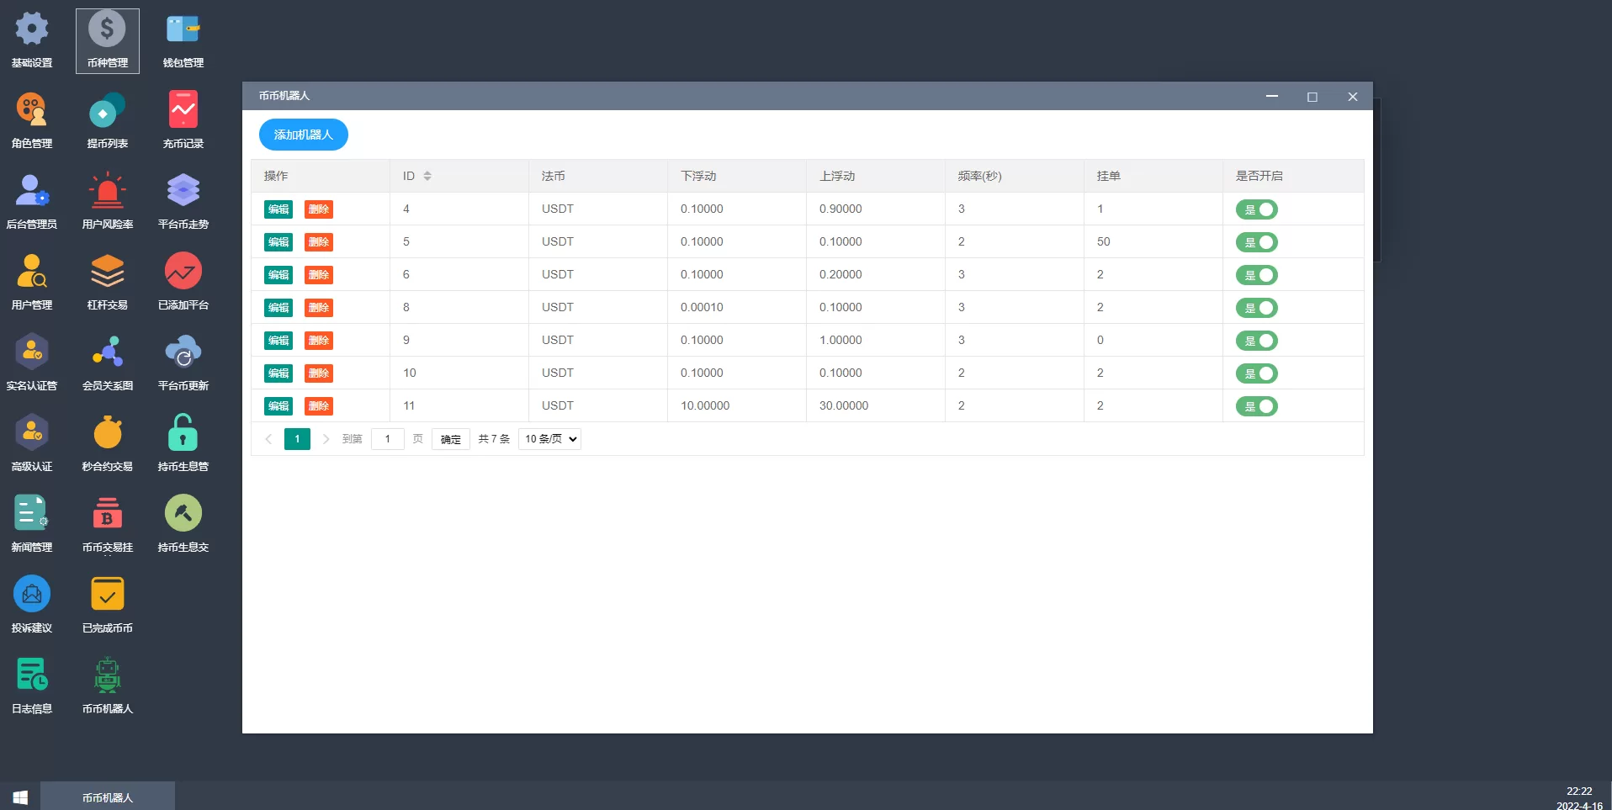Open the 10 条/页 page size dropdown
The image size is (1612, 810).
pyautogui.click(x=549, y=439)
